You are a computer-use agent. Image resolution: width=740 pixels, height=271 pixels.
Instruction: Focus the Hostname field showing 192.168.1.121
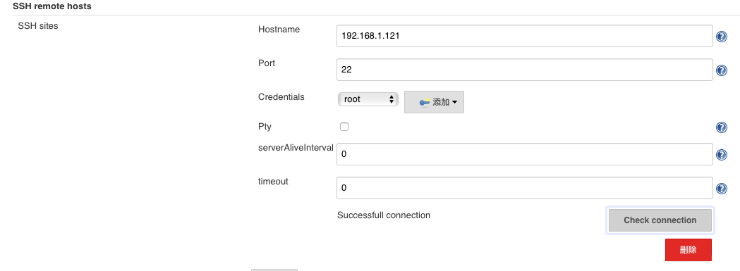click(x=524, y=36)
